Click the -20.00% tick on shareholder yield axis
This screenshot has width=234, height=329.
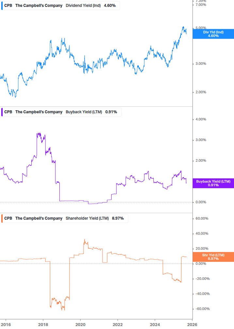point(202,279)
